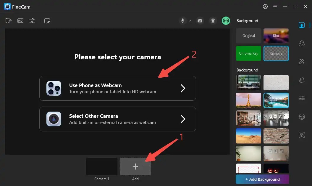Viewport: 312px width, 186px height.
Task: Choose the white wall background thumbnail
Action: coord(276,83)
